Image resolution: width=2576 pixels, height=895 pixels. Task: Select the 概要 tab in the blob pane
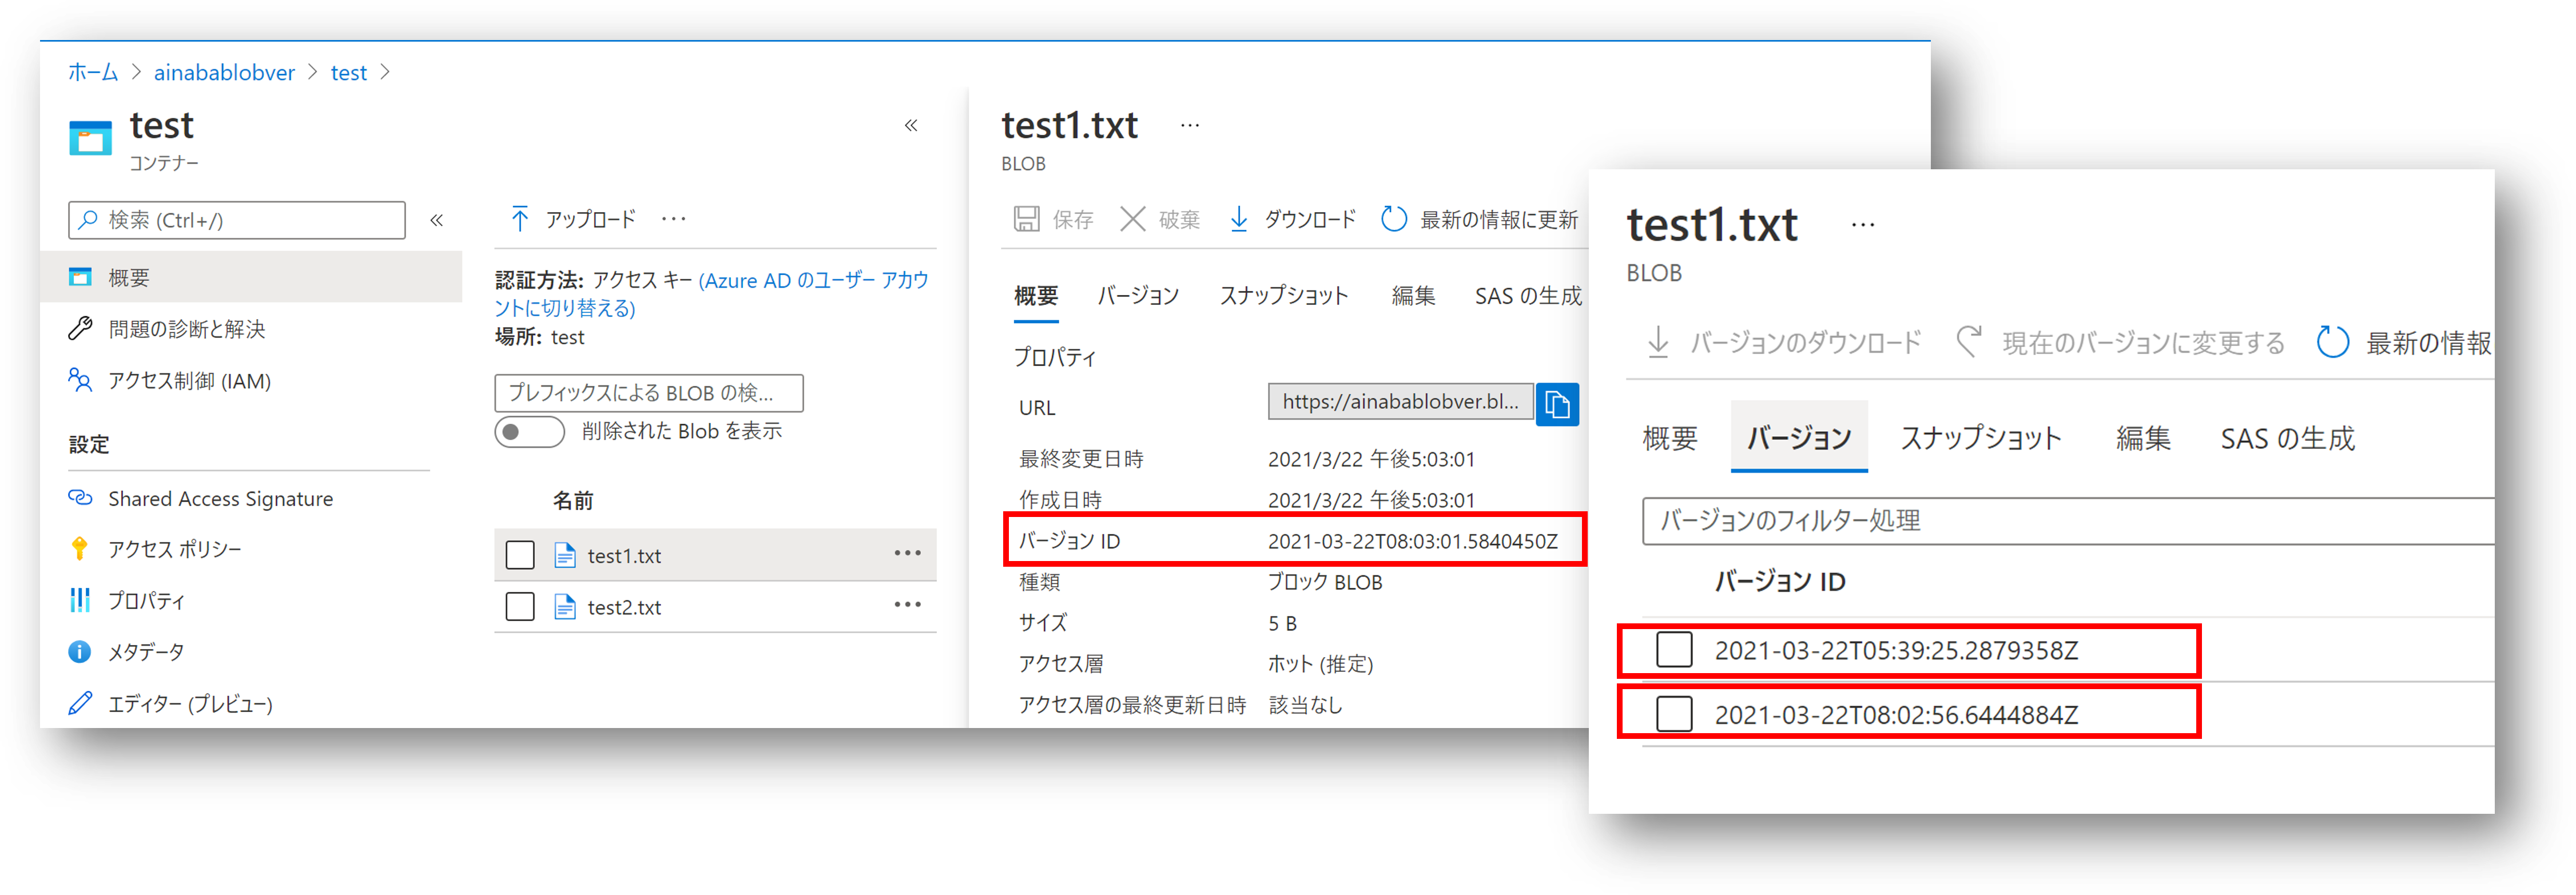(x=1036, y=296)
